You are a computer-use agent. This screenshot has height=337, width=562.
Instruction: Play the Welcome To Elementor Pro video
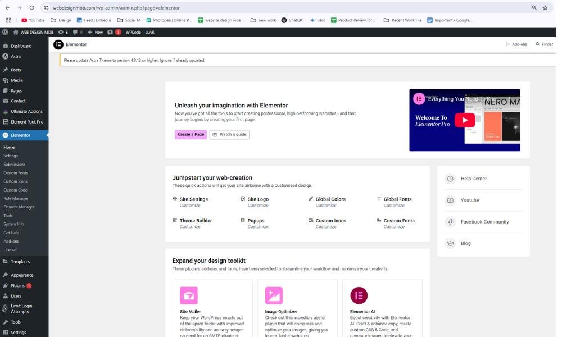click(x=465, y=120)
